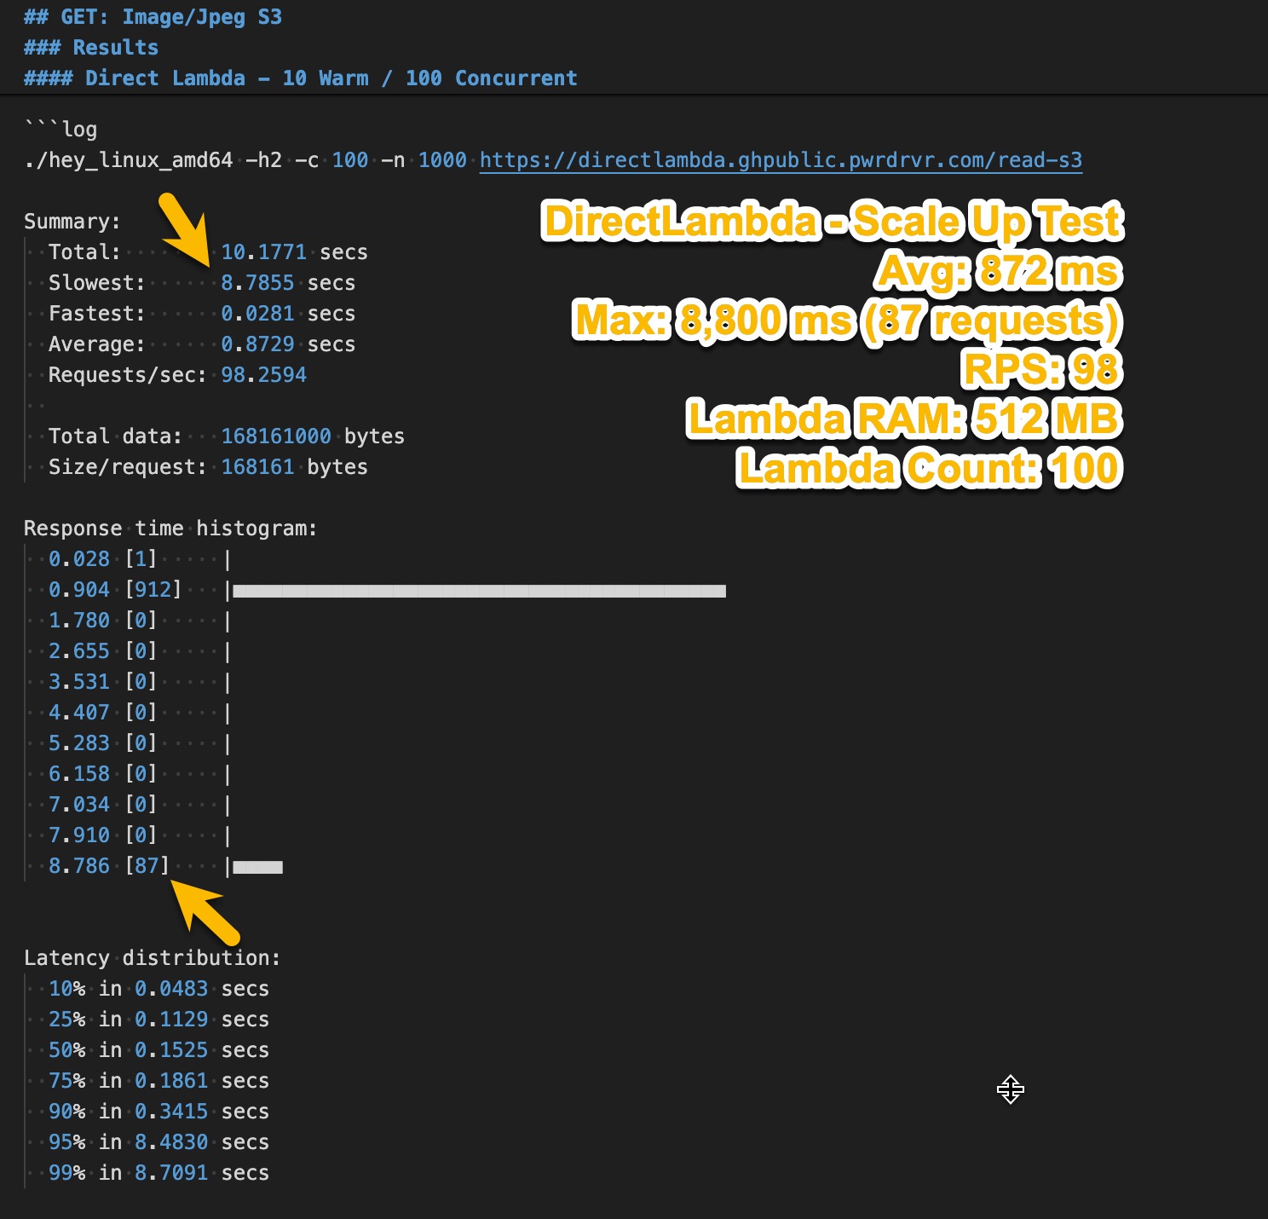Click the Average value '0.8729'

click(x=257, y=344)
